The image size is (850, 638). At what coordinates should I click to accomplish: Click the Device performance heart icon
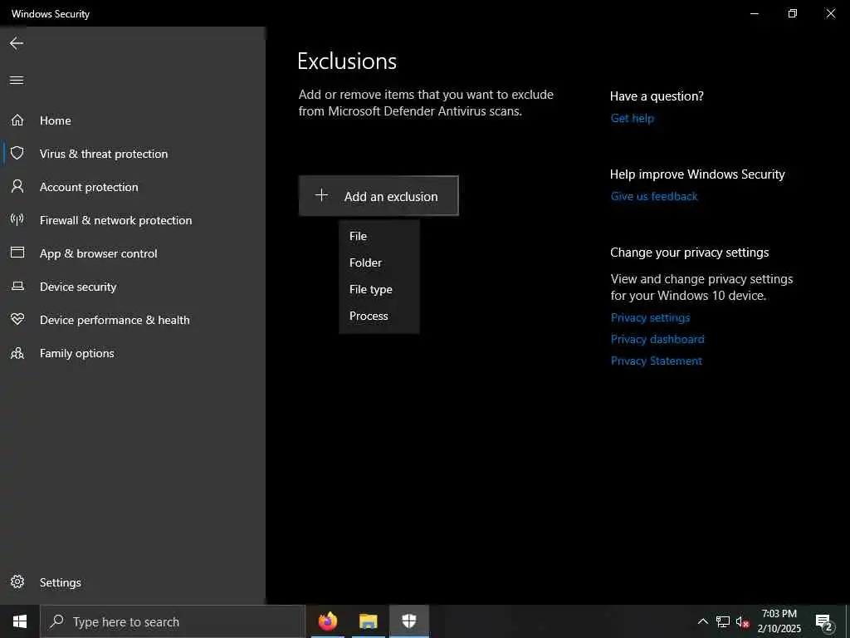click(x=17, y=319)
